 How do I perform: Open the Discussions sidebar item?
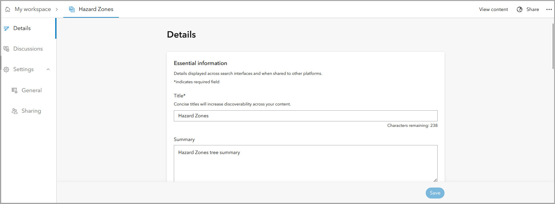(x=28, y=49)
